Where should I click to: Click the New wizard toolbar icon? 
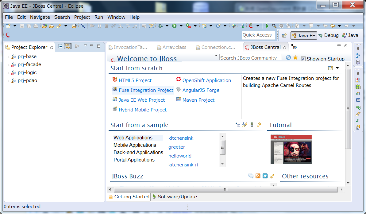pos(8,26)
